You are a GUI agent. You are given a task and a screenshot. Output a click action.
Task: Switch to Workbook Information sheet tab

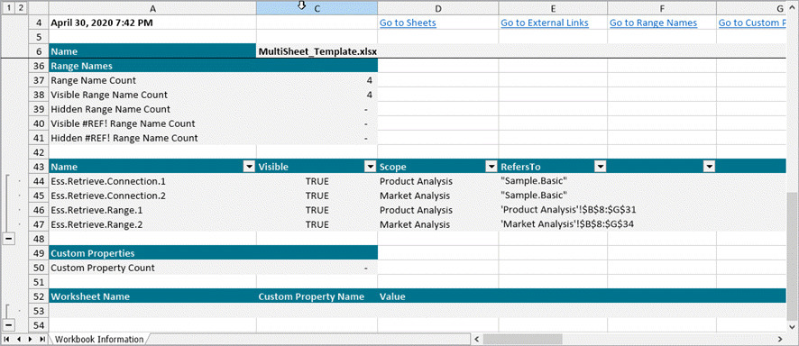coord(99,339)
